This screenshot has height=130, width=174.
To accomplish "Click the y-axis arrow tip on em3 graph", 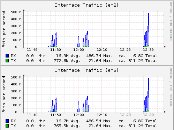I will click(24, 76).
